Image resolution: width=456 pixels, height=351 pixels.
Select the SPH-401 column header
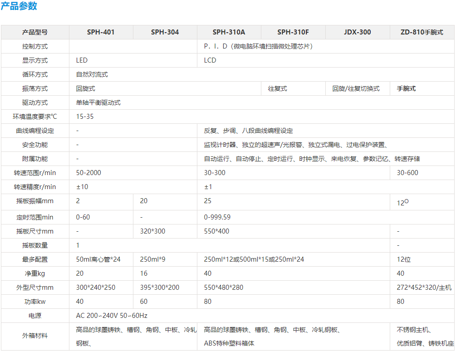pos(101,32)
